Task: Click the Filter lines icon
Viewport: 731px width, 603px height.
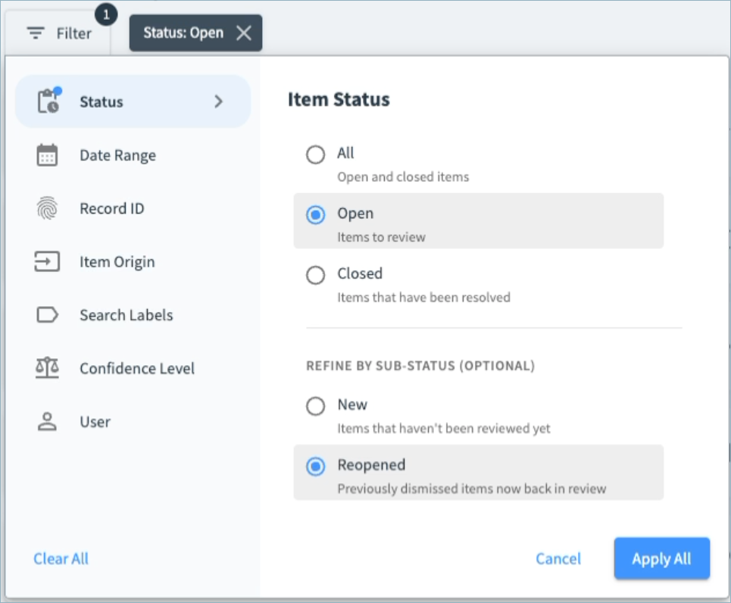Action: coord(36,33)
